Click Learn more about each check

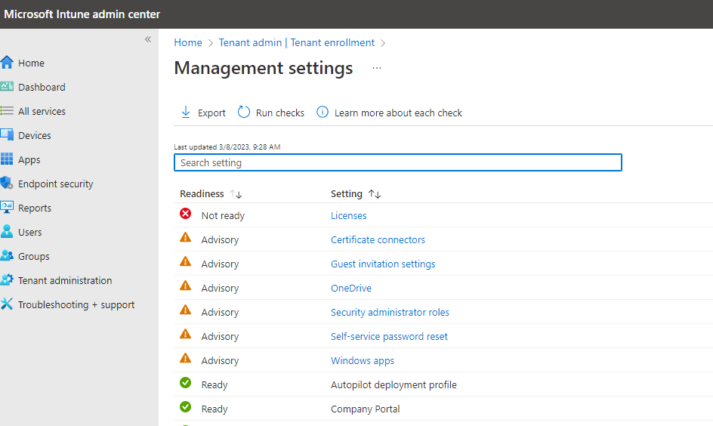[398, 113]
